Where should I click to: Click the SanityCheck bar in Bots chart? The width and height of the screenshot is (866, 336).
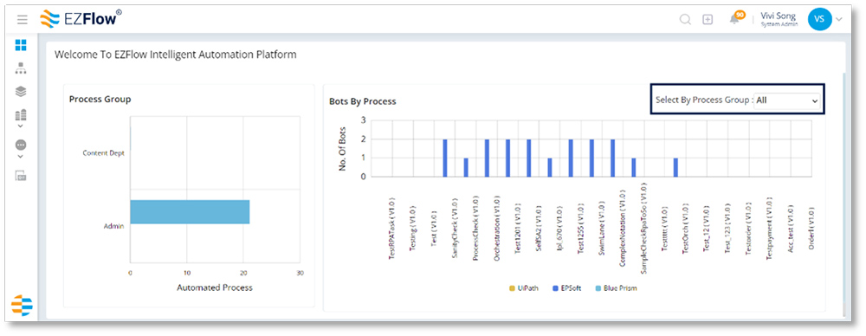point(445,158)
